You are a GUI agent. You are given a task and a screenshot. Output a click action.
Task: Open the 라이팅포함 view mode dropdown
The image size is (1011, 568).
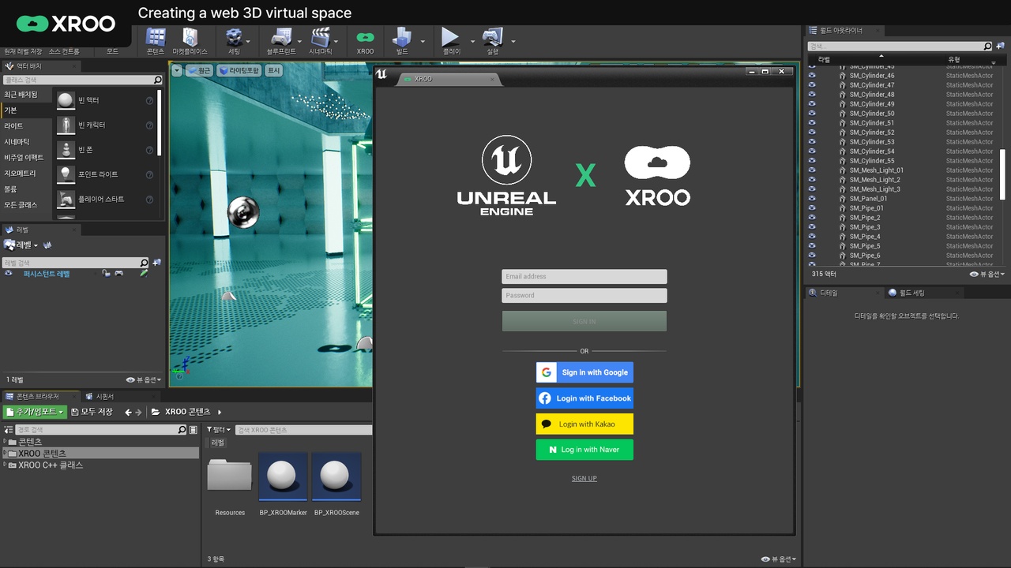[239, 70]
